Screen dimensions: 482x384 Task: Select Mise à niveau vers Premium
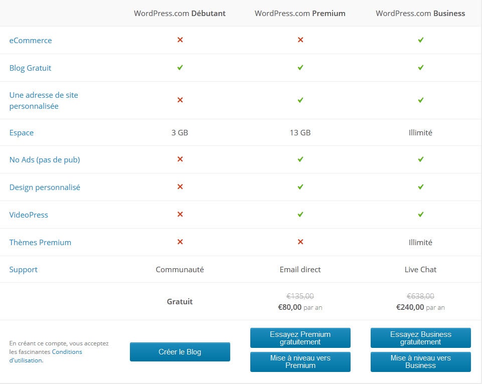pos(300,361)
